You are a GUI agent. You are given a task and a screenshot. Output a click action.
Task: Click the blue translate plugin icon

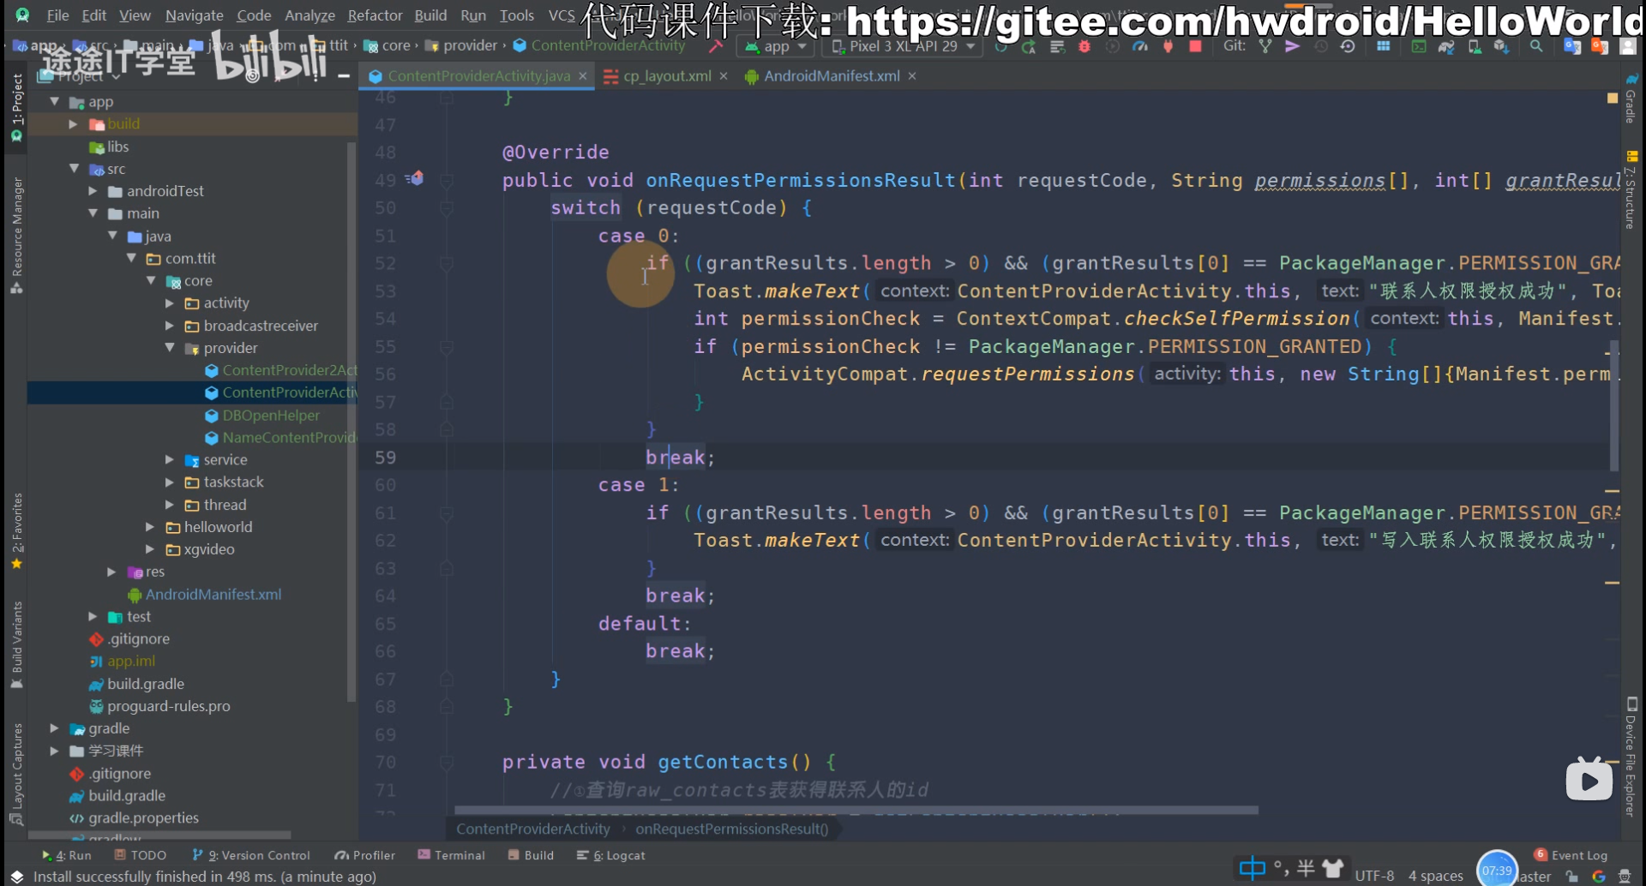click(x=1572, y=46)
